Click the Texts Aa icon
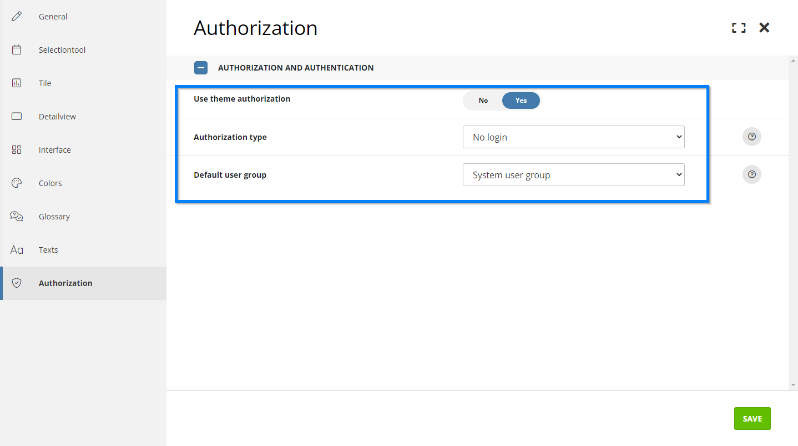The width and height of the screenshot is (798, 446). point(17,250)
